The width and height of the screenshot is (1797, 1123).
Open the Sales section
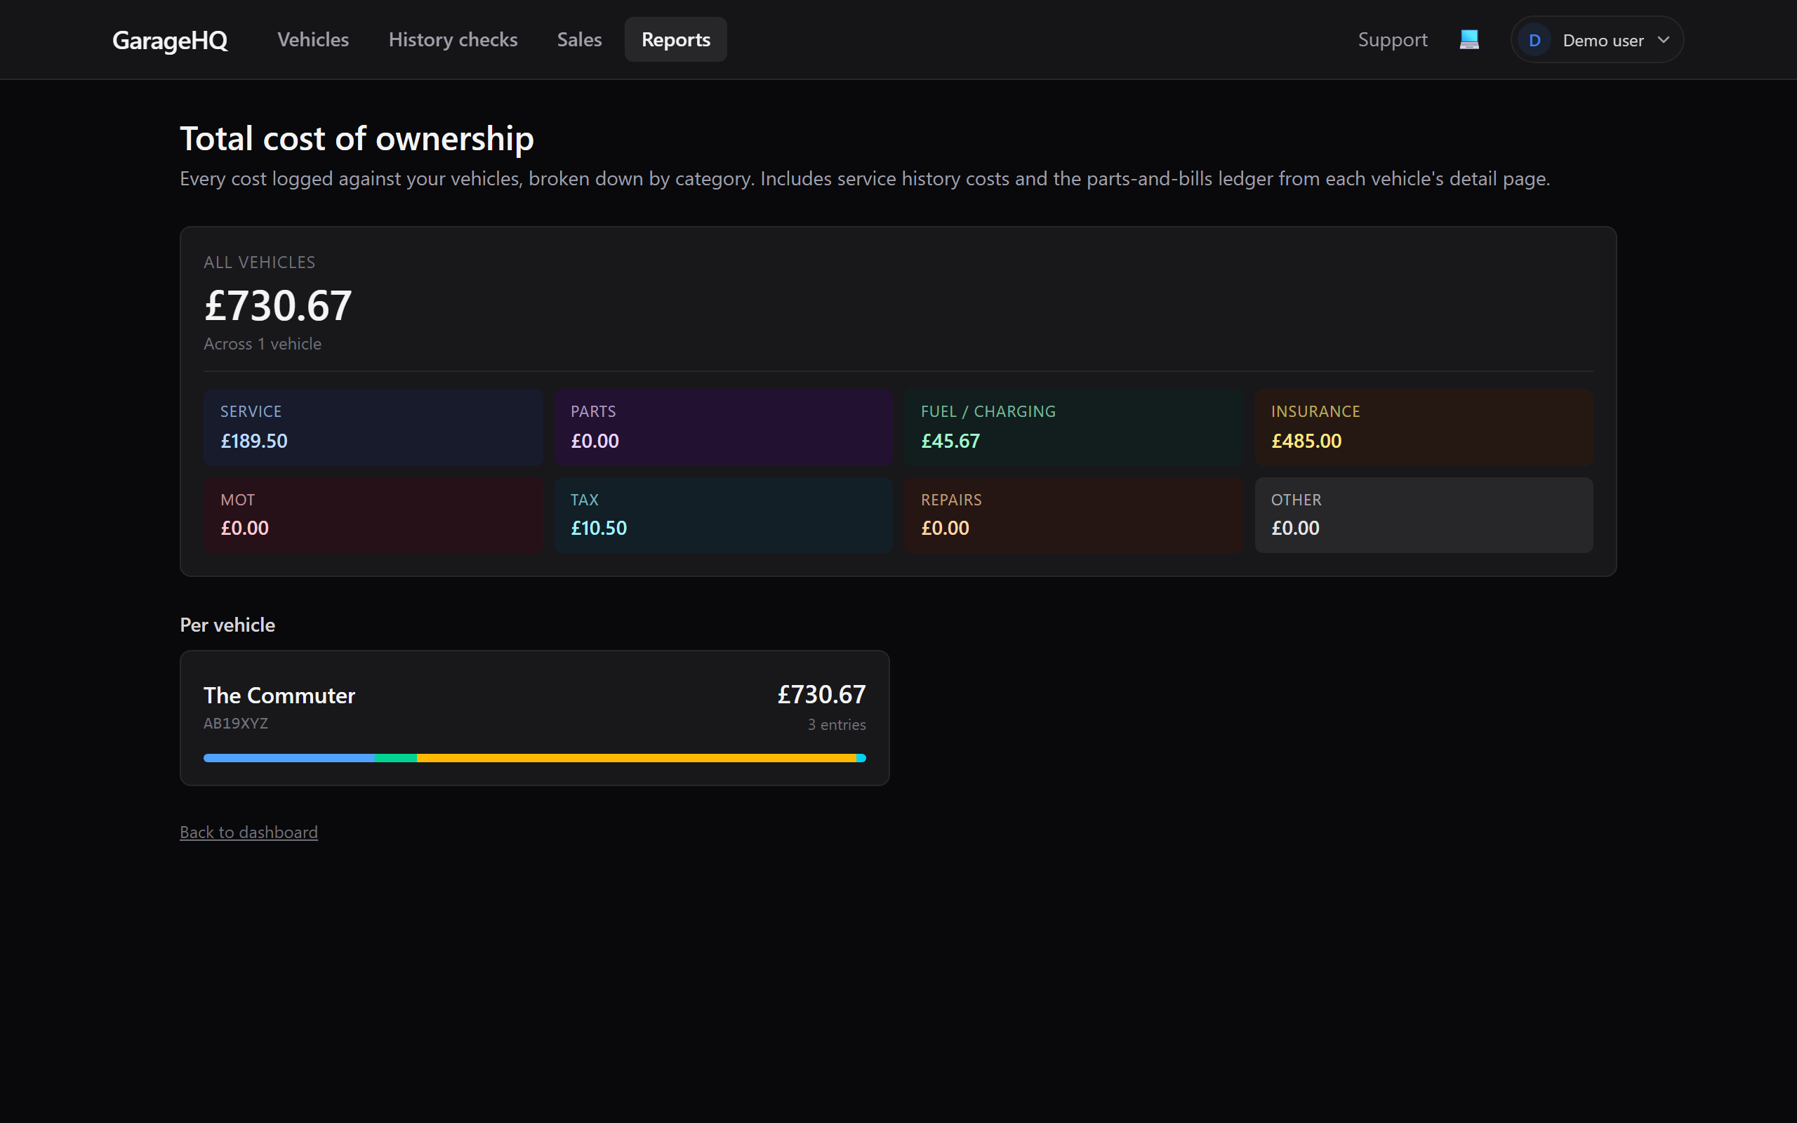[579, 39]
